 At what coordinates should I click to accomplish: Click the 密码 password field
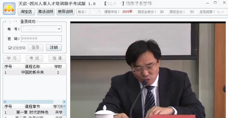click(x=41, y=39)
